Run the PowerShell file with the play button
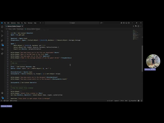Viewport: 164px width, 123px height. point(134,26)
